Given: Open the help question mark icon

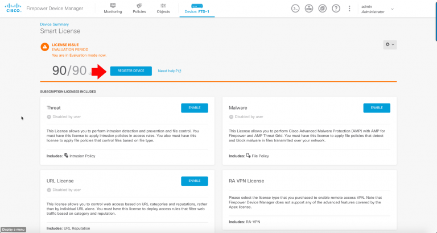Looking at the screenshot, I should (336, 9).
